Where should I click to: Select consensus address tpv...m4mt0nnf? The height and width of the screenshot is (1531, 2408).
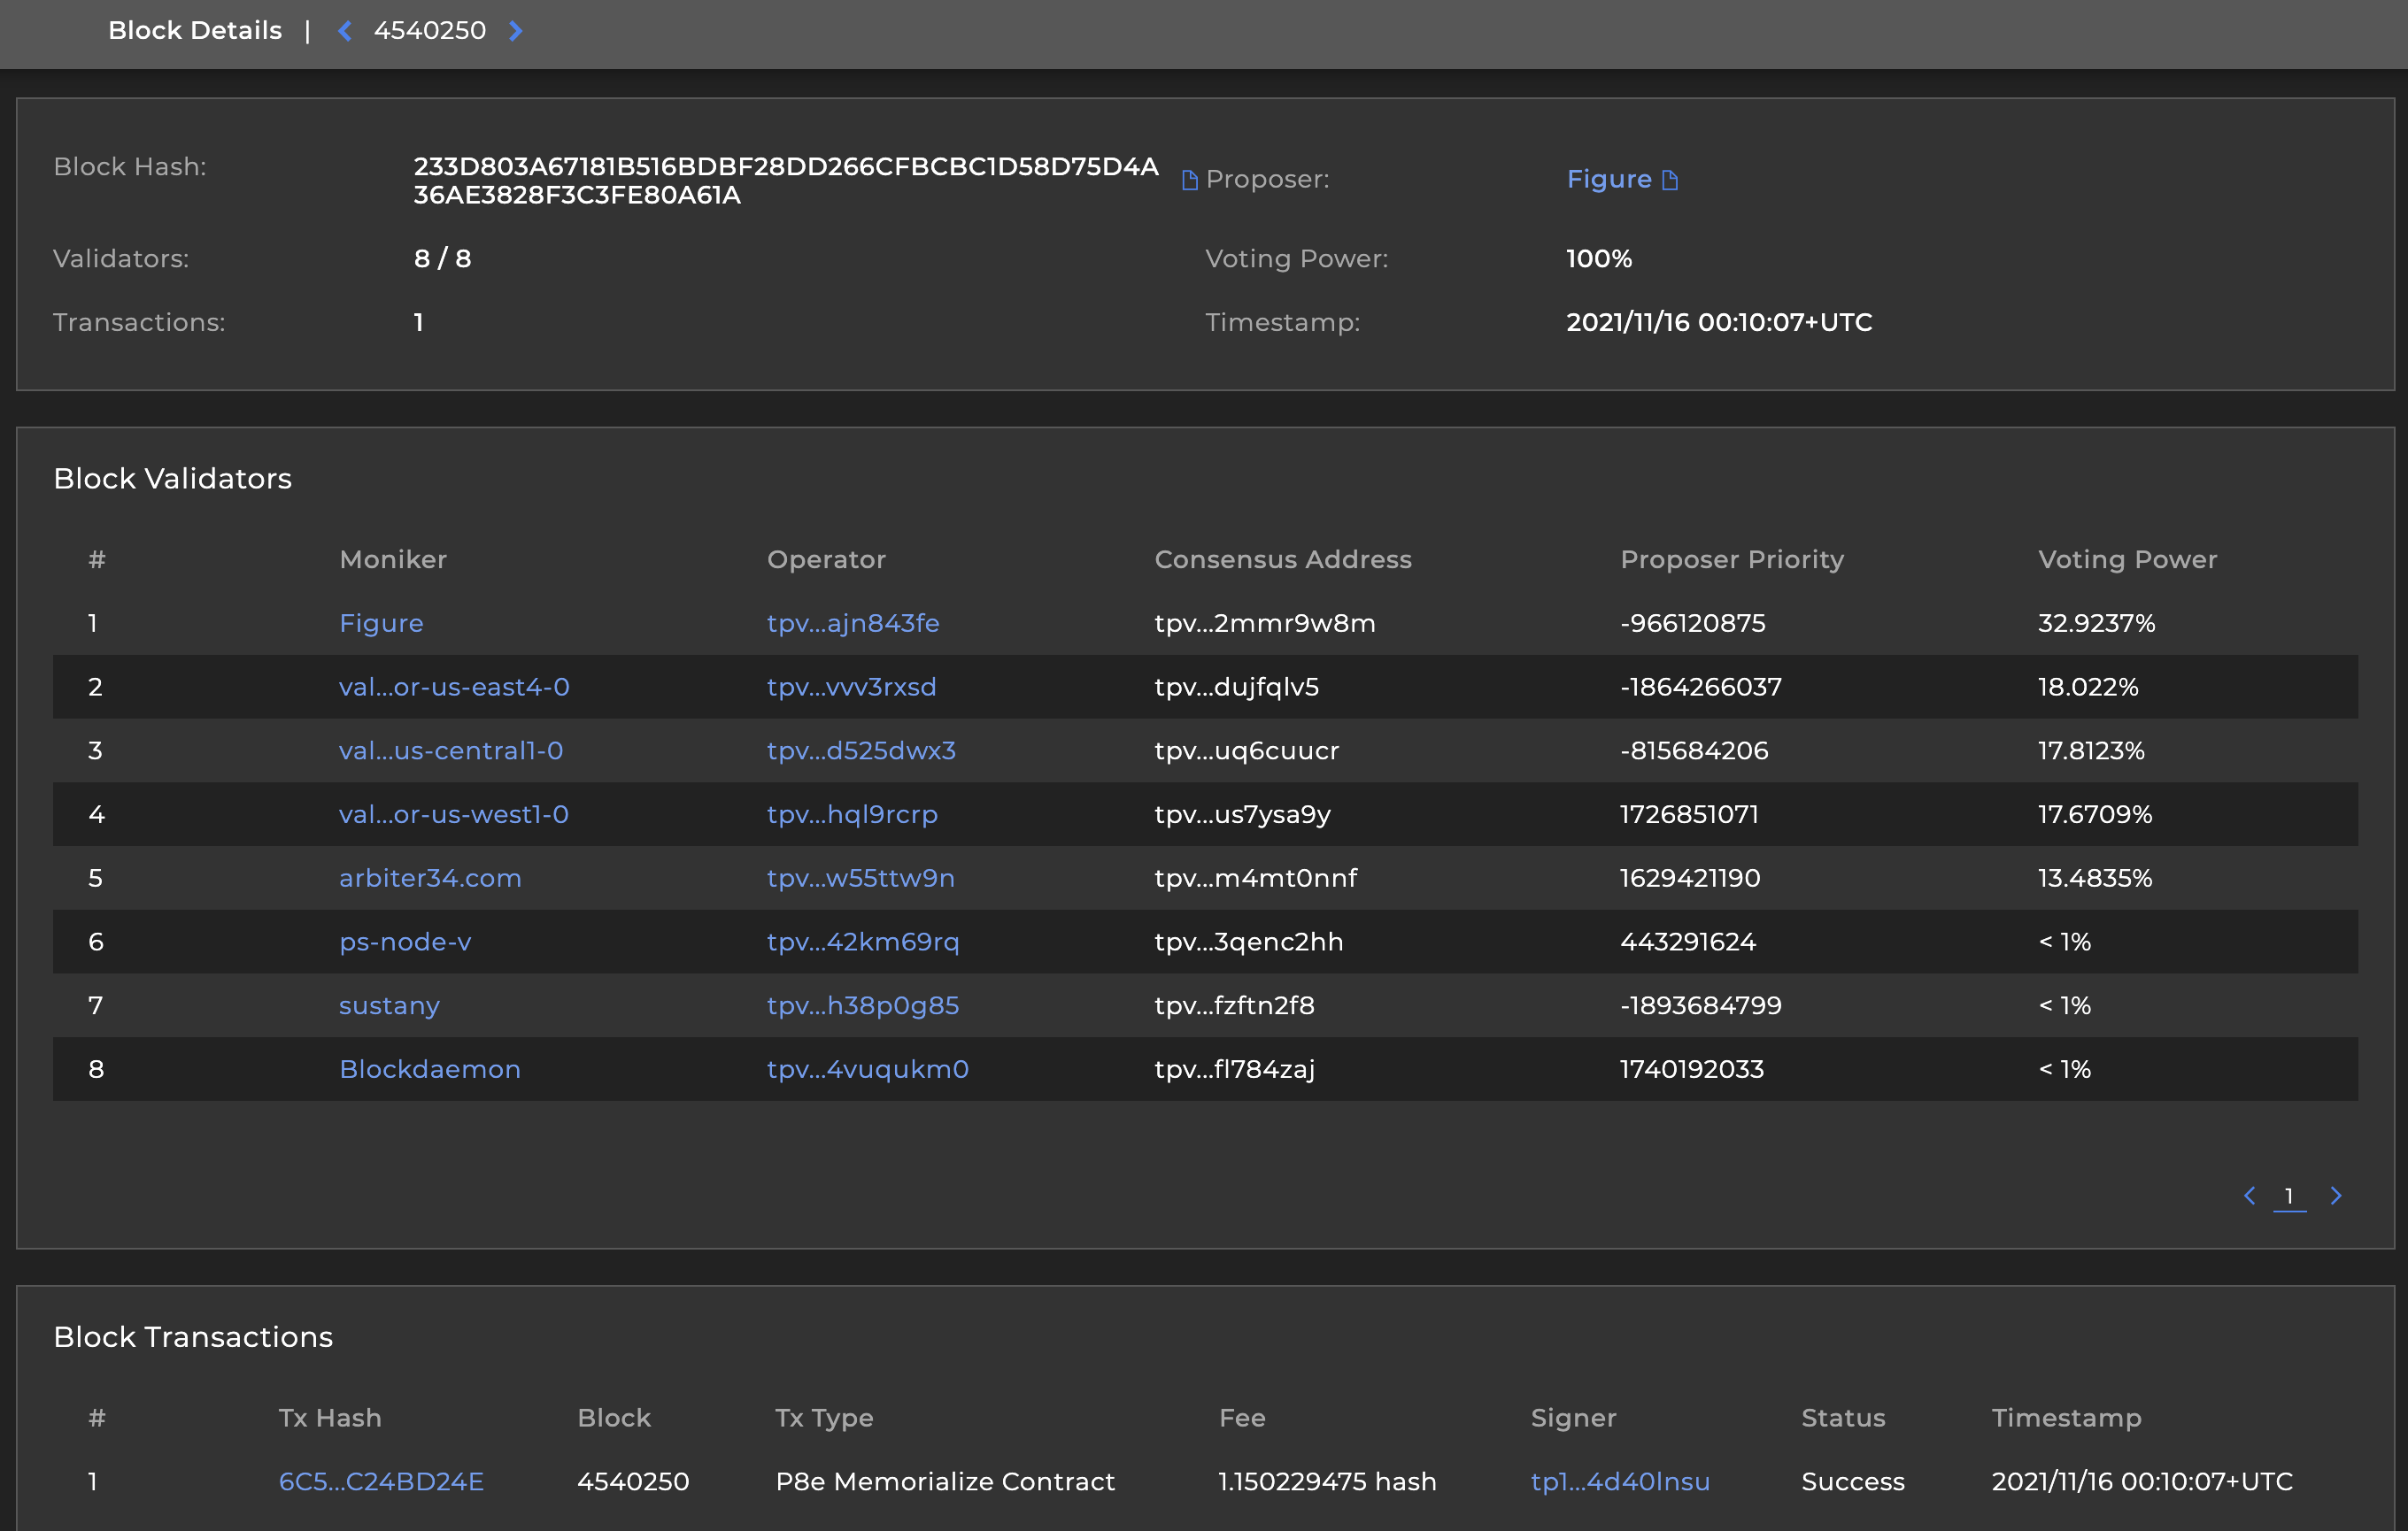1255,879
